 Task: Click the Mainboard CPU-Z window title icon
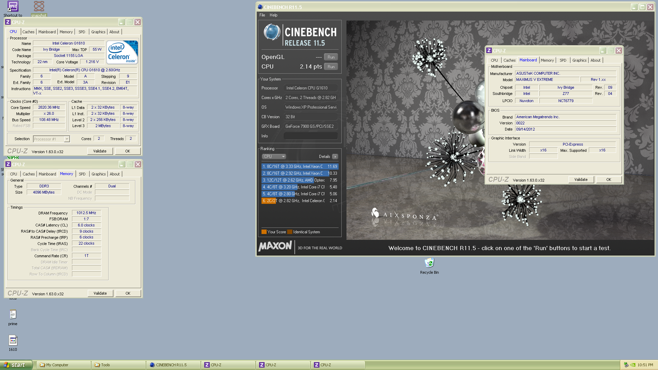[x=489, y=50]
